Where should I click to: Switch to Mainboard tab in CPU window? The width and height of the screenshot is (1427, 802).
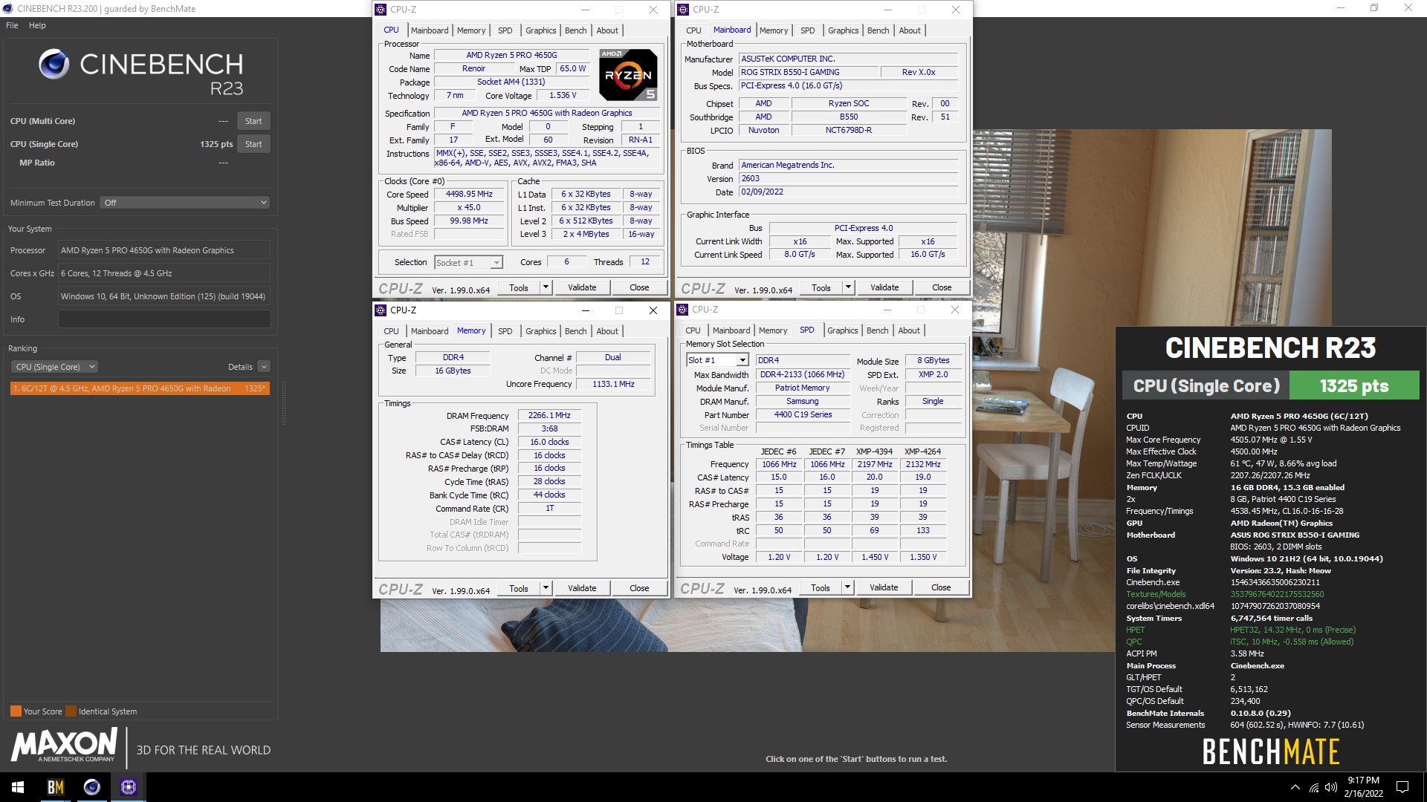click(430, 30)
